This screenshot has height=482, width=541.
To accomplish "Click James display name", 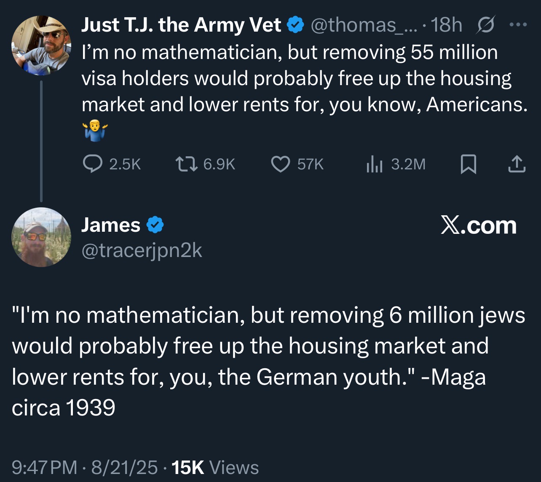I will pos(111,225).
